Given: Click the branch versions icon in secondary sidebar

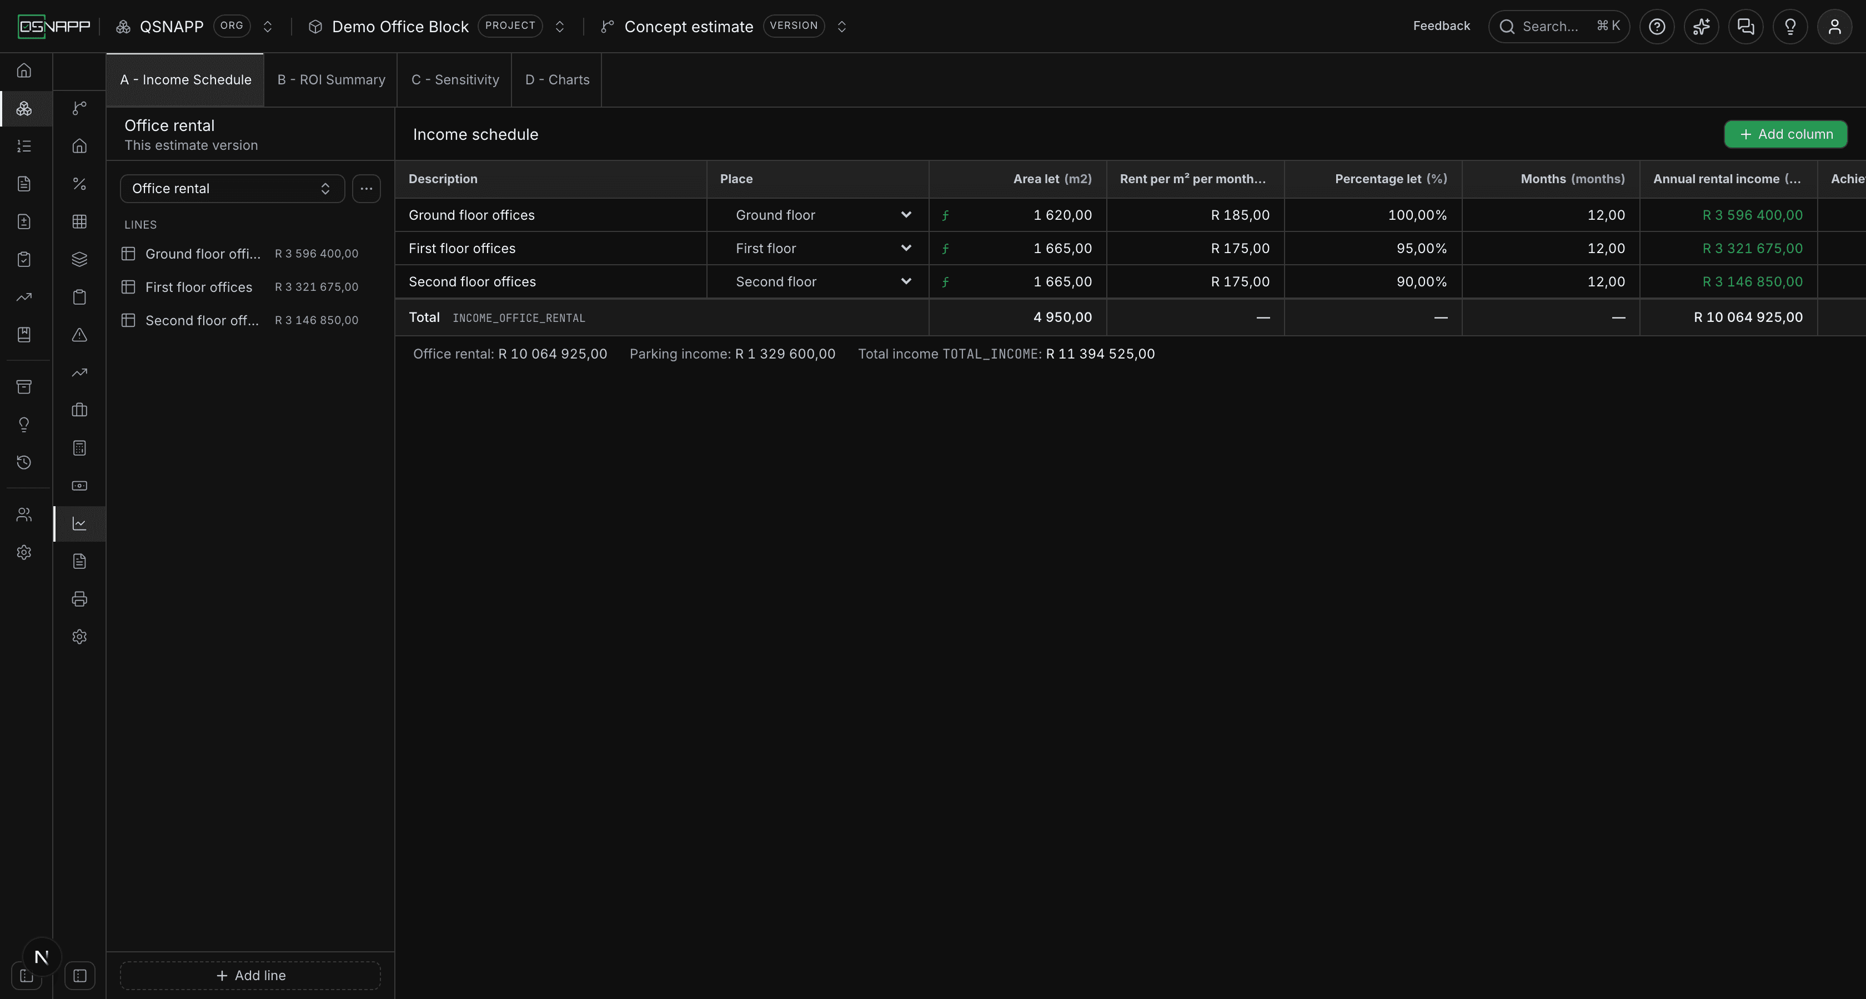Looking at the screenshot, I should pyautogui.click(x=79, y=108).
